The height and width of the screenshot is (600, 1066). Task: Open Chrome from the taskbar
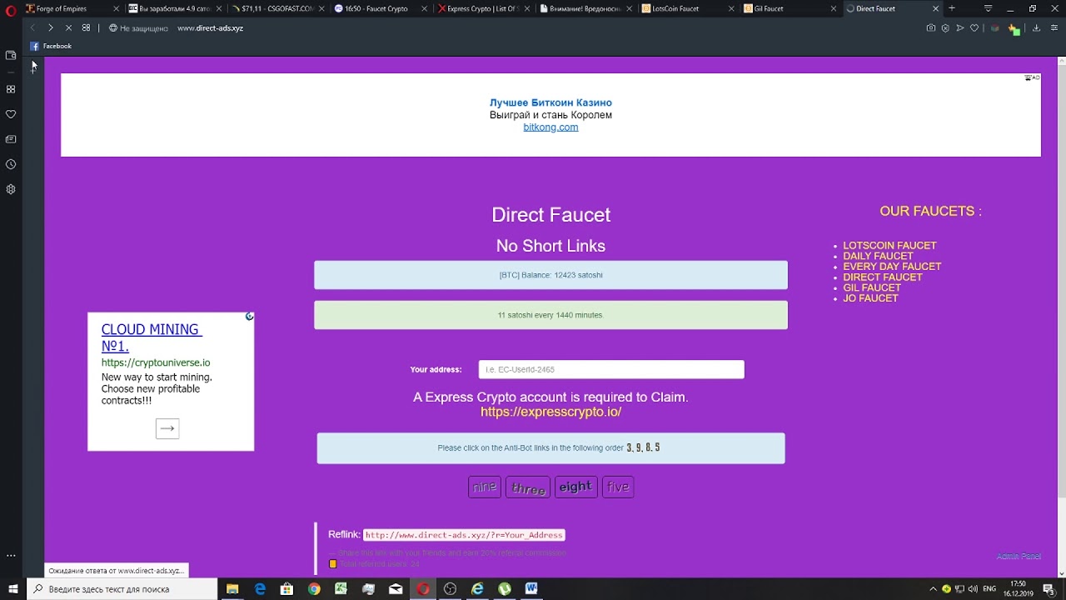coord(314,589)
